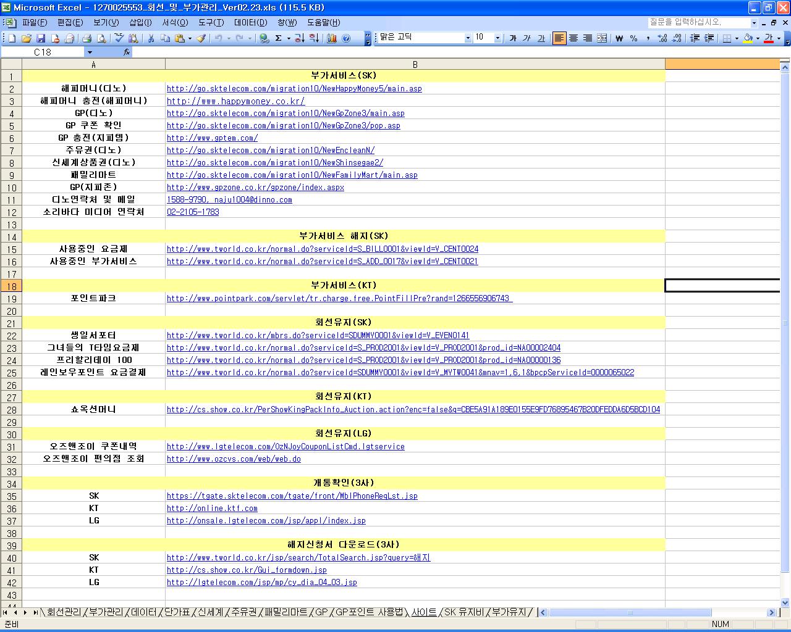Apply percent style formatting
The width and height of the screenshot is (791, 632).
pyautogui.click(x=633, y=38)
